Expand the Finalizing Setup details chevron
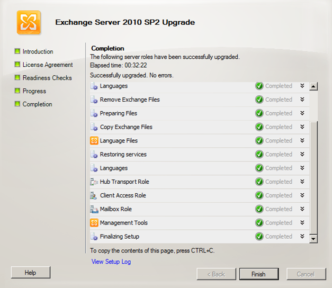332x288 pixels. [302, 236]
